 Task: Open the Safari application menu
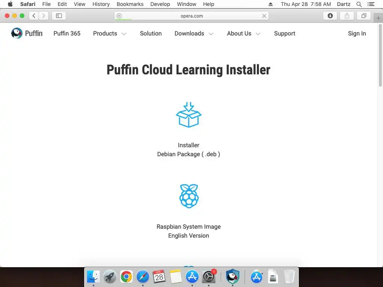tap(28, 4)
